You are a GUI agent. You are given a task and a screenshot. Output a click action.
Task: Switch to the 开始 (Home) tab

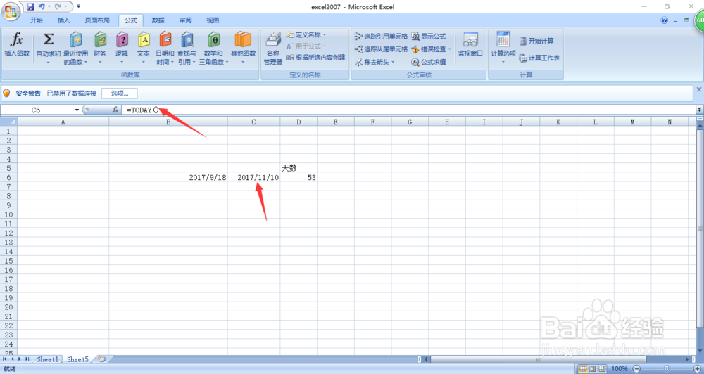tap(37, 20)
